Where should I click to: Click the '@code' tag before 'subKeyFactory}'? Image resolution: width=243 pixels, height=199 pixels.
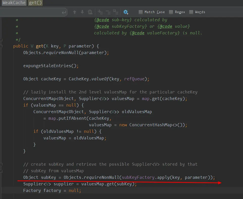tap(103, 26)
